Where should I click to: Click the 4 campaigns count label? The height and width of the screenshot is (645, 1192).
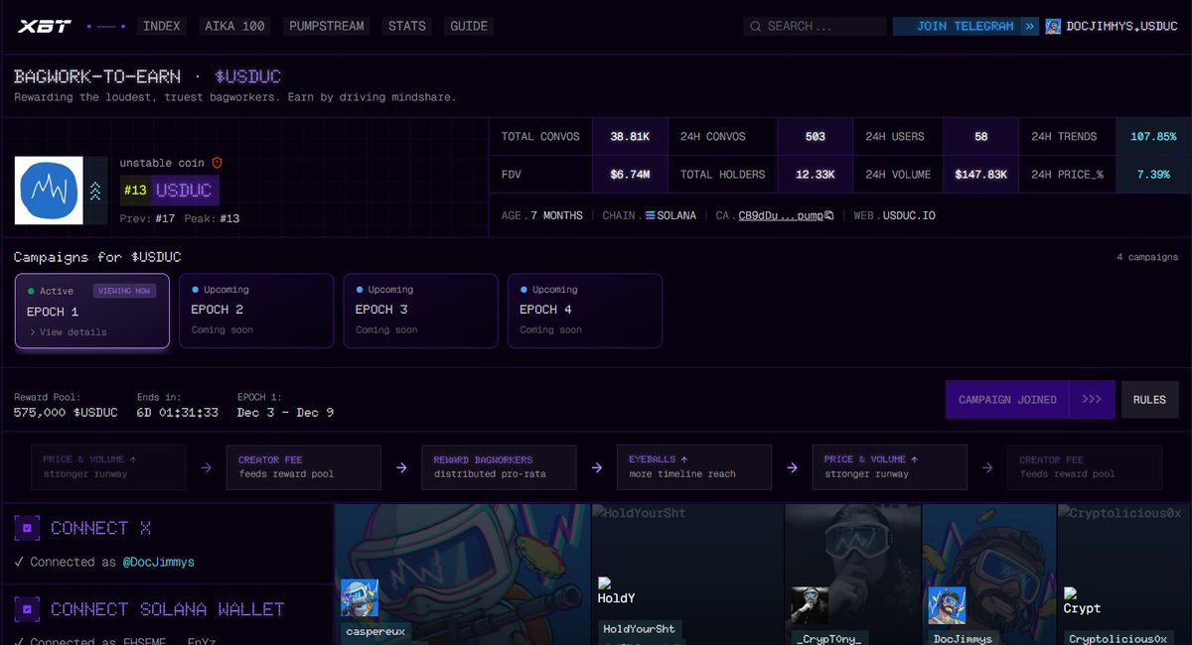tap(1147, 257)
